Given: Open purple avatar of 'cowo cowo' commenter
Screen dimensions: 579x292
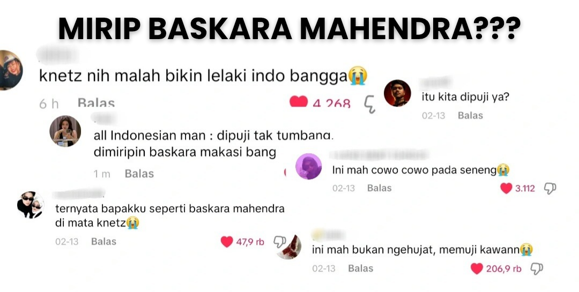Looking at the screenshot, I should coord(309,167).
